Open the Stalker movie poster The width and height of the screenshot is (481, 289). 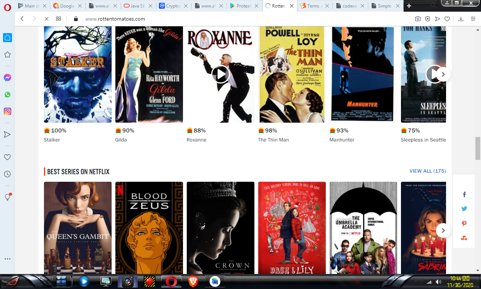click(78, 75)
